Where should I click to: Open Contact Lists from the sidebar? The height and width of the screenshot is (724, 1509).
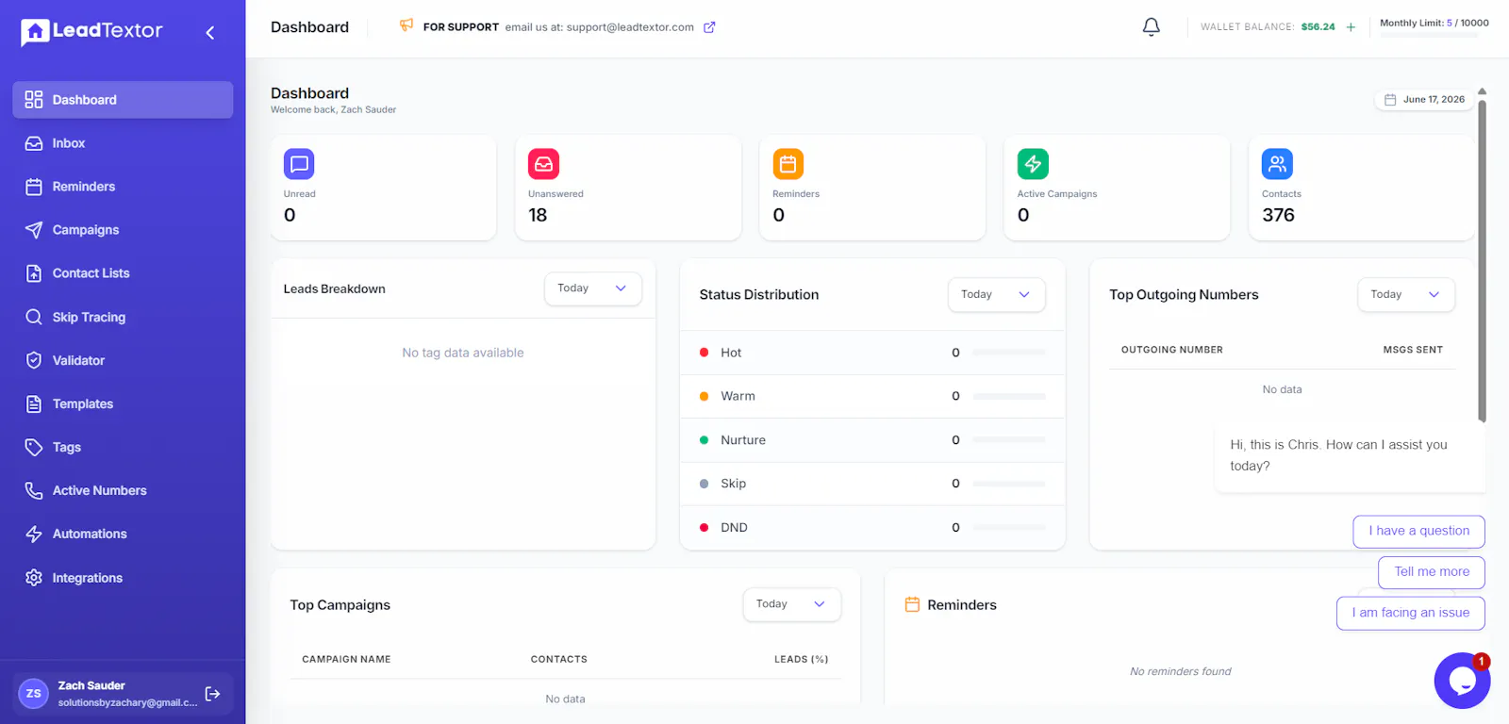[123, 273]
